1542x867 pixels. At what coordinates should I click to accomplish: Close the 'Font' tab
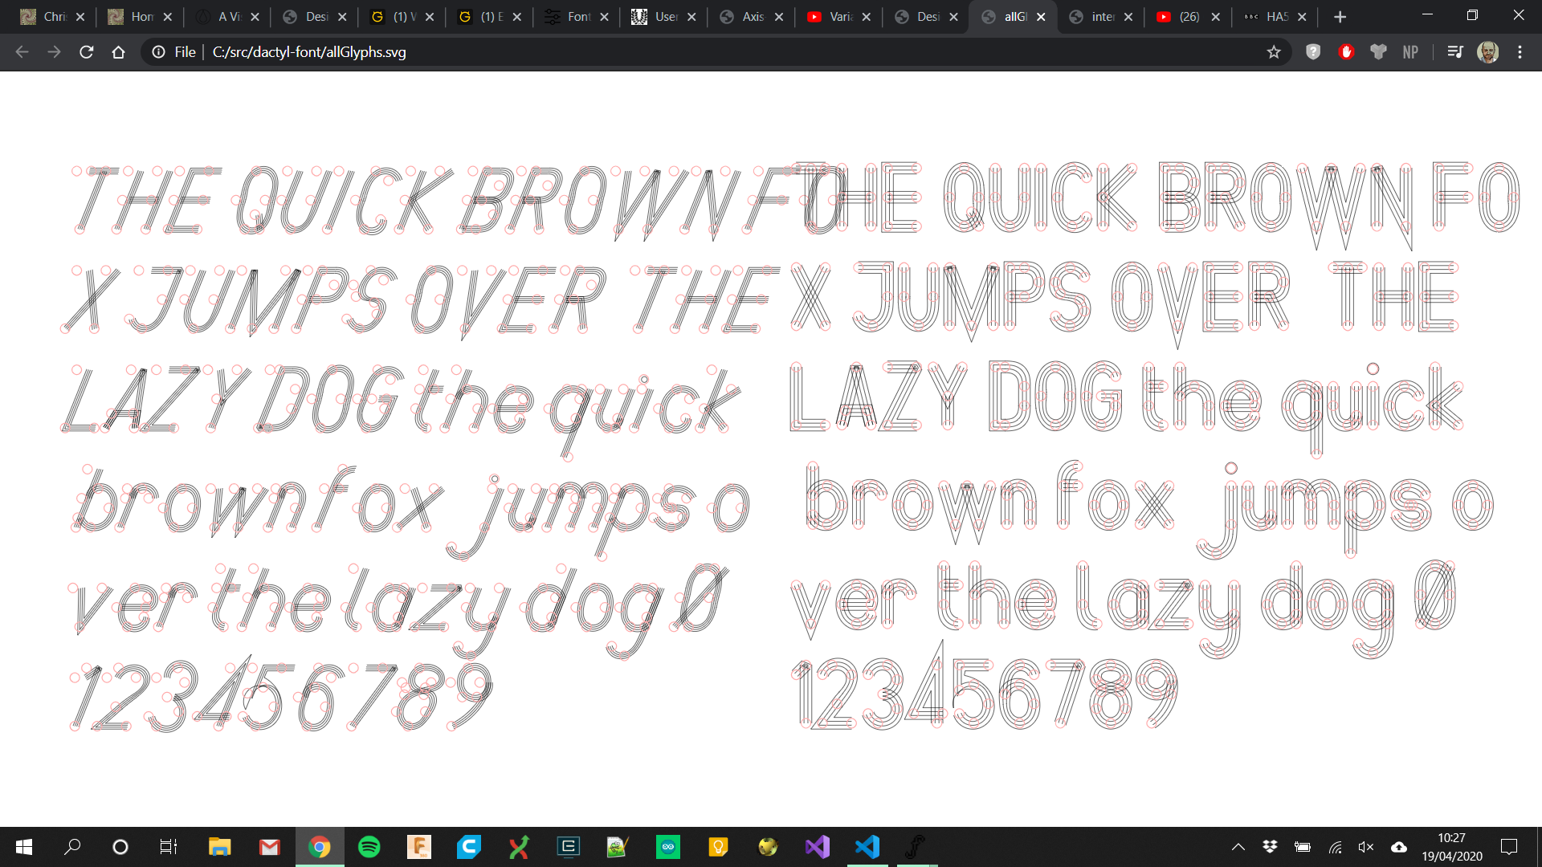coord(604,17)
